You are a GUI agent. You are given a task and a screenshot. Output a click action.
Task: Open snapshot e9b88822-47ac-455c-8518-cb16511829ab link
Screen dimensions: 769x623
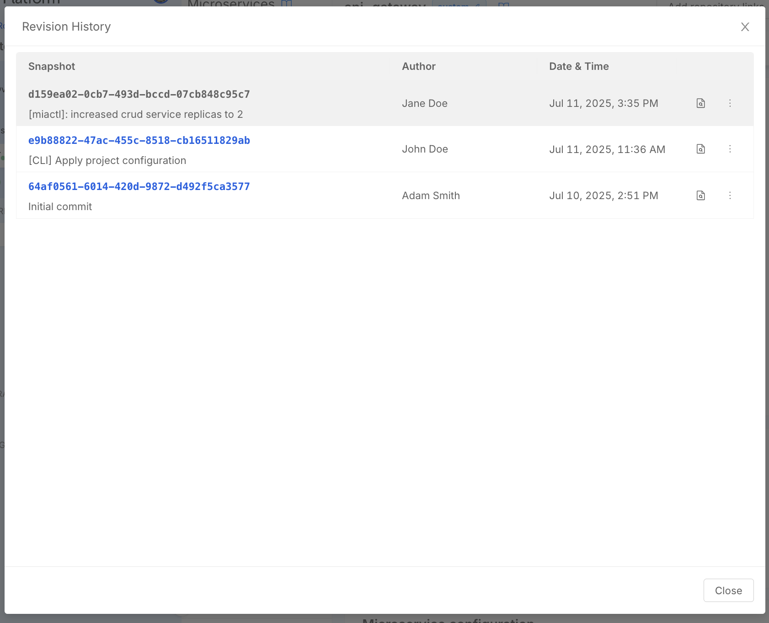pos(139,140)
